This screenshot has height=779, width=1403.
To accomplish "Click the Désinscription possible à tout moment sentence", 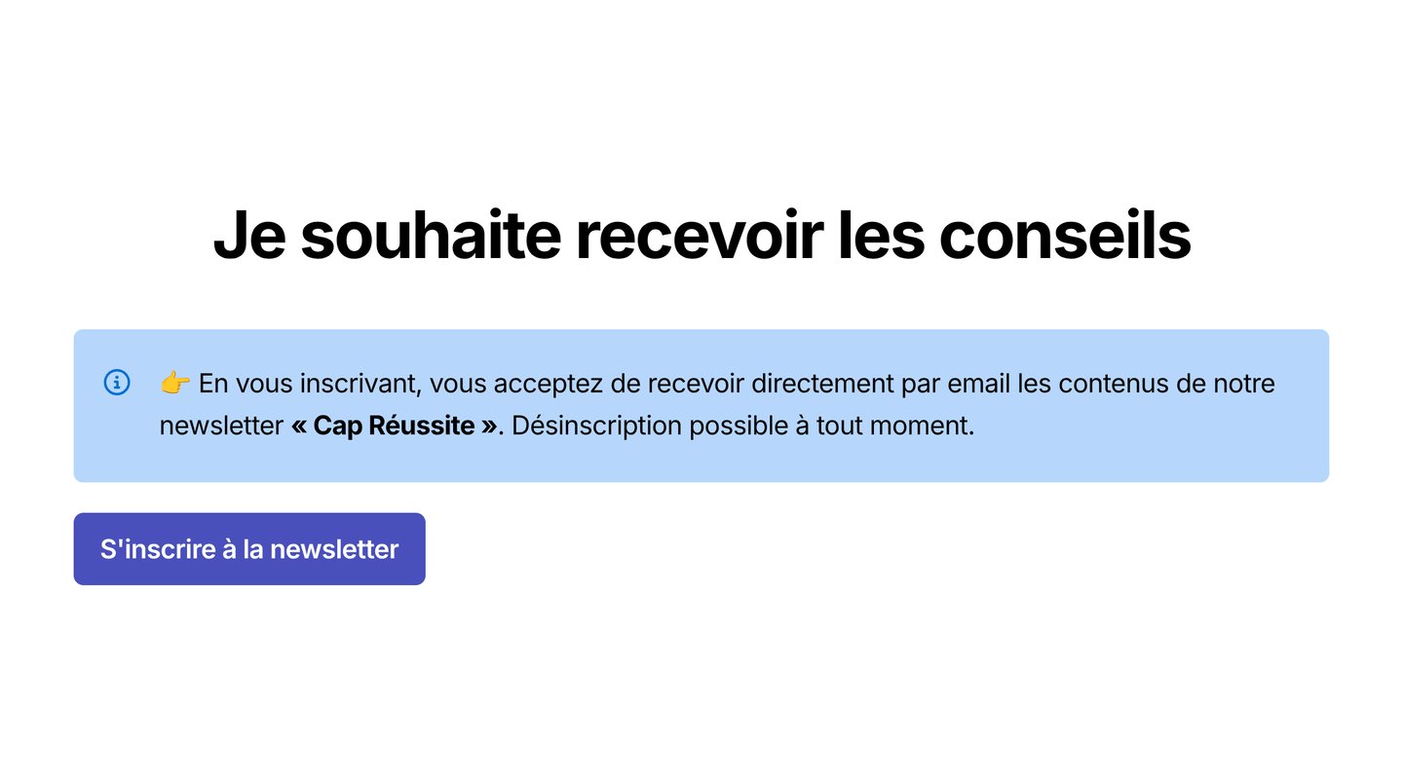I will click(742, 427).
